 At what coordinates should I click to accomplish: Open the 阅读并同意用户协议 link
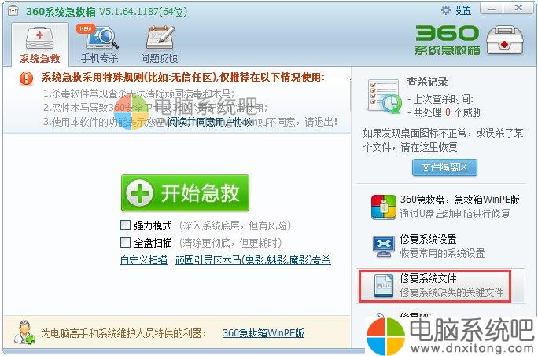click(210, 122)
